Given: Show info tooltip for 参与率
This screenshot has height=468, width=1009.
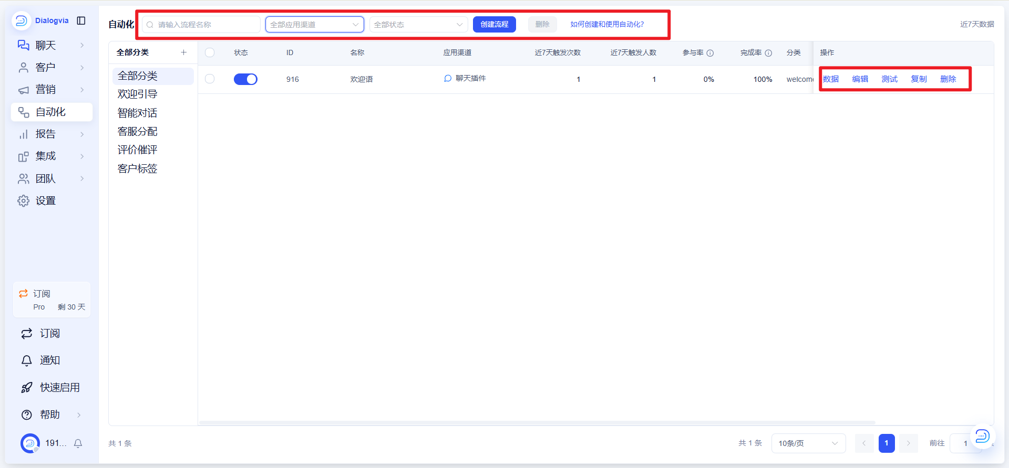Looking at the screenshot, I should coord(710,53).
